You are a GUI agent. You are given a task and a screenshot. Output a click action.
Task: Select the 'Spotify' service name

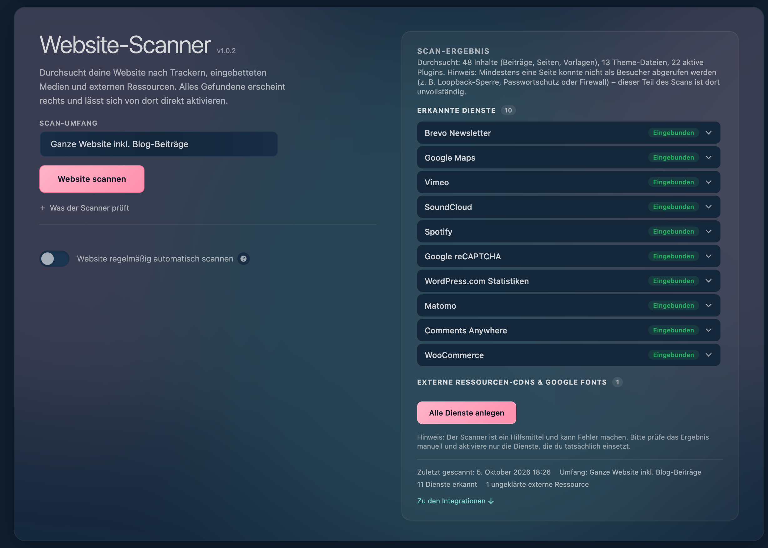pos(438,232)
